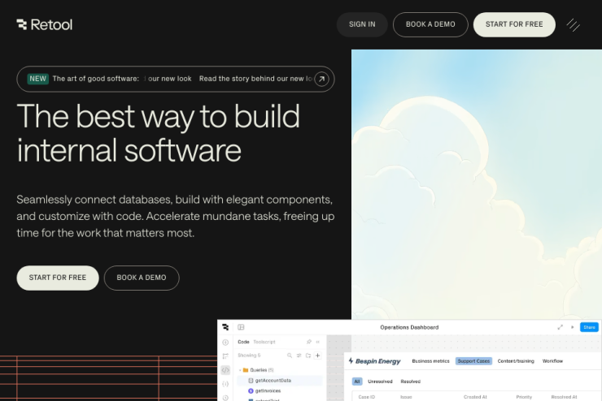
Task: Click the new folder icon in Code panel
Action: click(308, 356)
